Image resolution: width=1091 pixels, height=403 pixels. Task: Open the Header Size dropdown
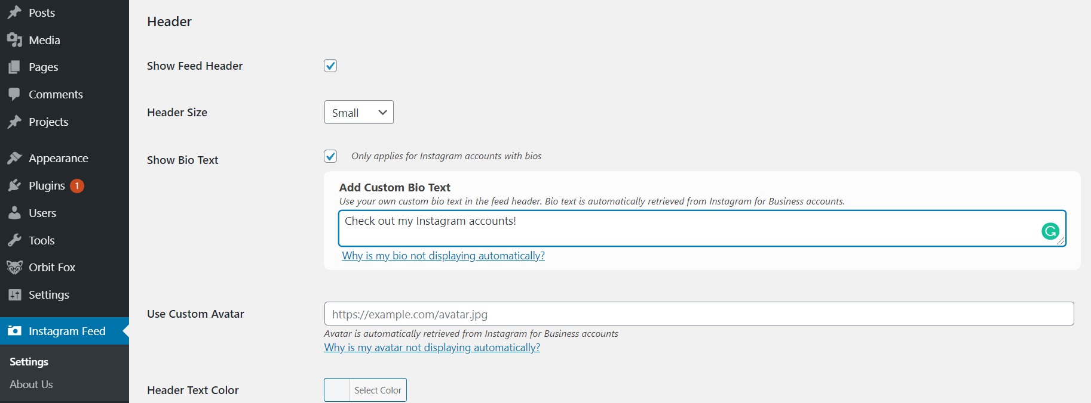358,112
